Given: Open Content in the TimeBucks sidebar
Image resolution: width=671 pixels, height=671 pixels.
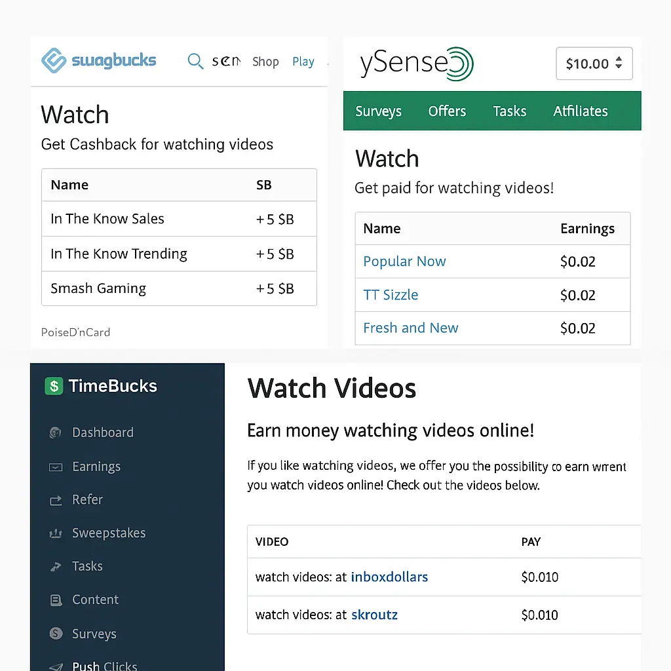Looking at the screenshot, I should [95, 600].
